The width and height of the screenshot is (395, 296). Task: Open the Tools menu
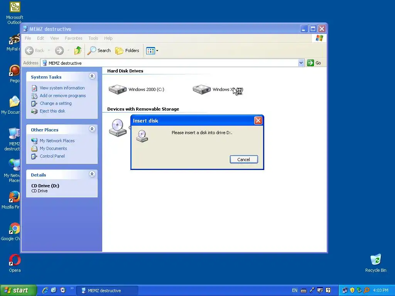pos(93,38)
